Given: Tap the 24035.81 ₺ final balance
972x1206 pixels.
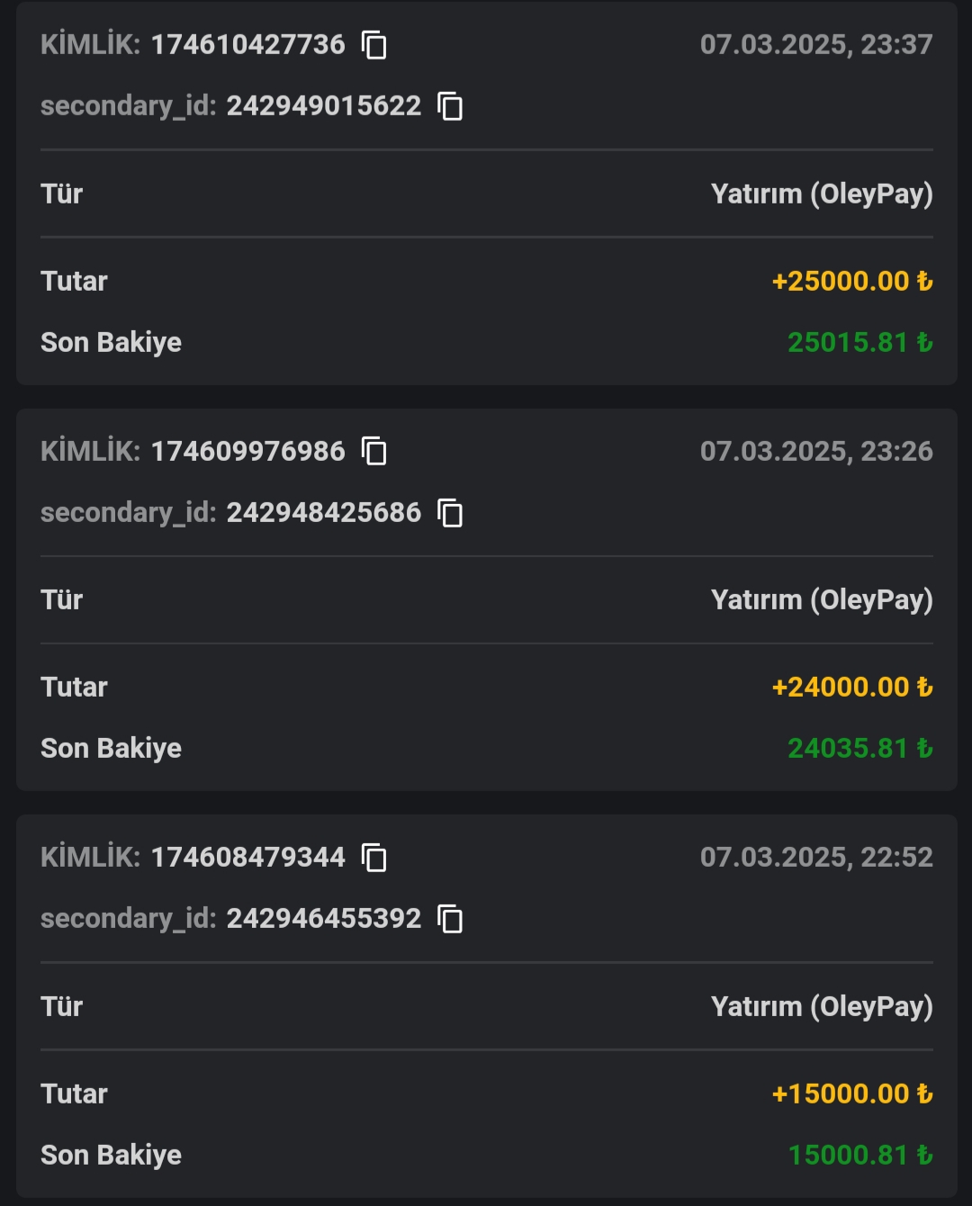Looking at the screenshot, I should pyautogui.click(x=860, y=748).
